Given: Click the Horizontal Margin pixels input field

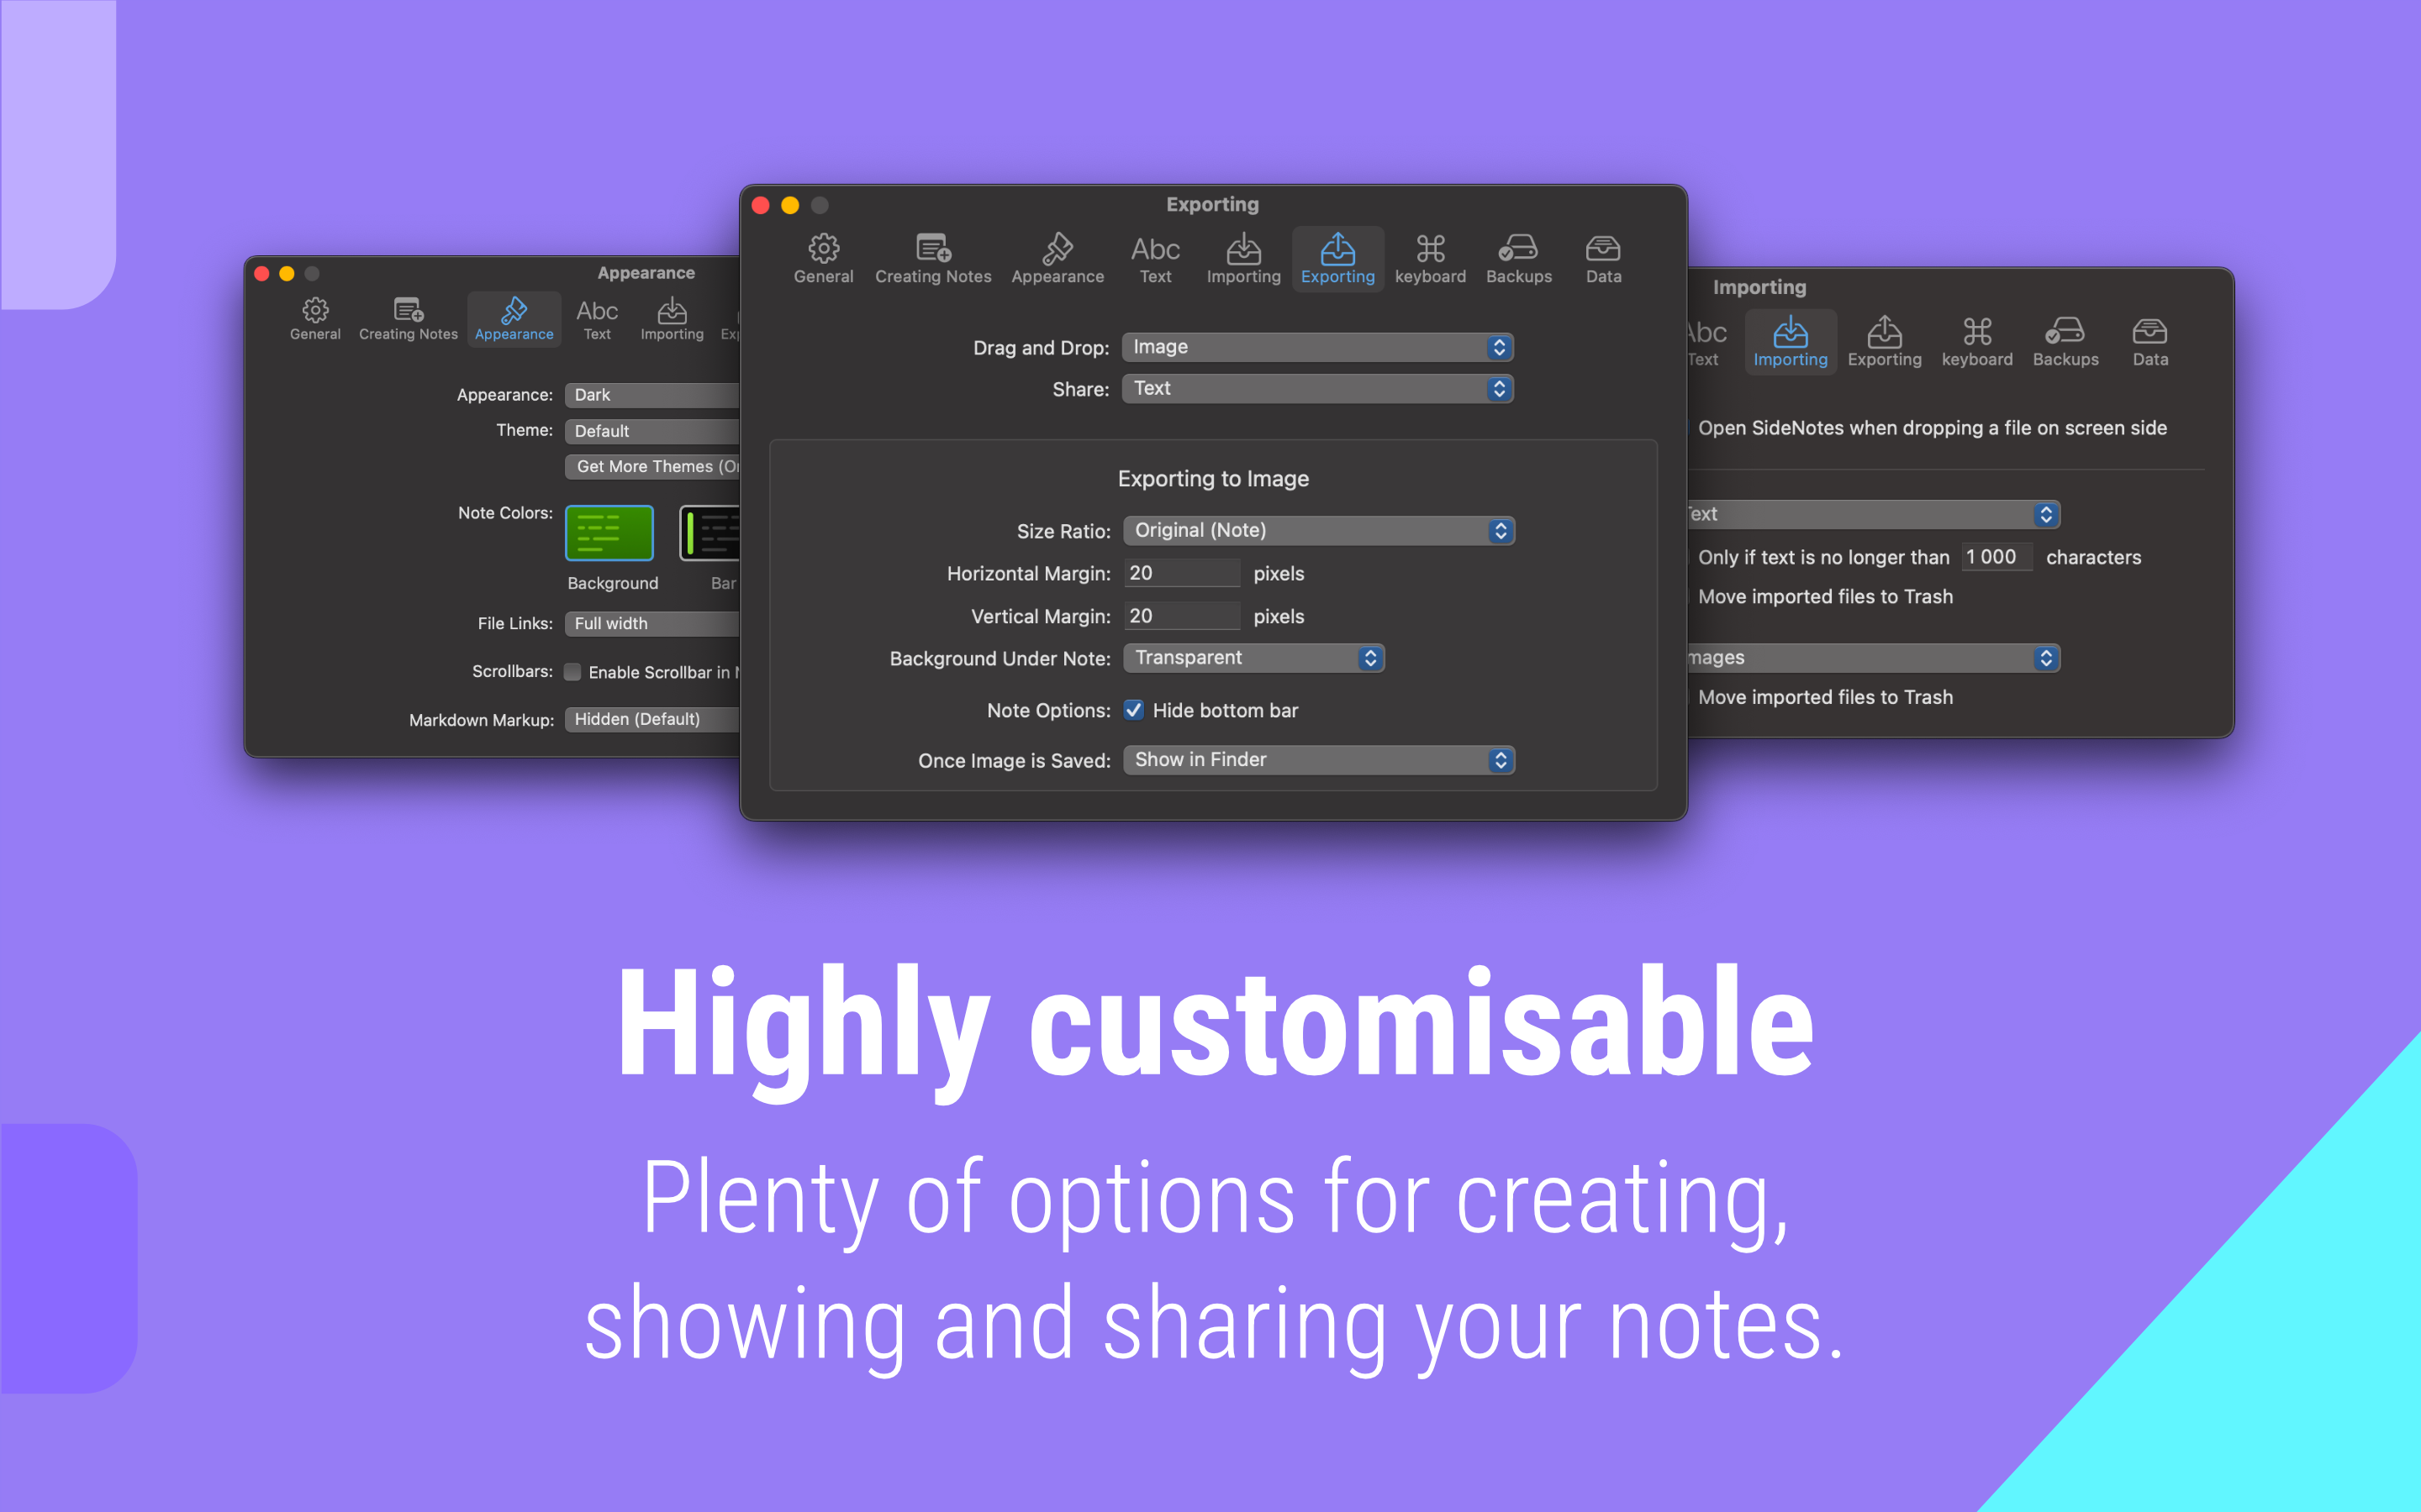Looking at the screenshot, I should tap(1180, 573).
